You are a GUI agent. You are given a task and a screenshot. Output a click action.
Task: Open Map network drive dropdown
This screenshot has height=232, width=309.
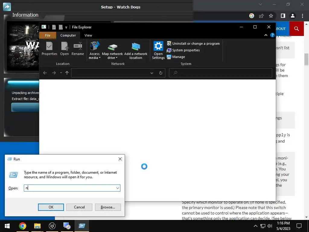112,50
